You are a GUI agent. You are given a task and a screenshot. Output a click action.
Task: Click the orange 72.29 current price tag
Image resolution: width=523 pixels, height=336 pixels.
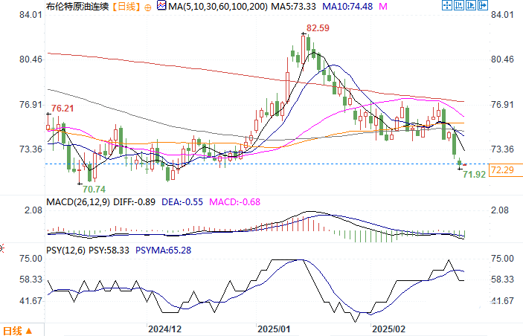(505, 170)
